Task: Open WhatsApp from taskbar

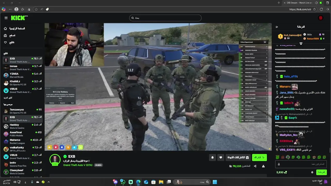Action: pyautogui.click(x=123, y=182)
